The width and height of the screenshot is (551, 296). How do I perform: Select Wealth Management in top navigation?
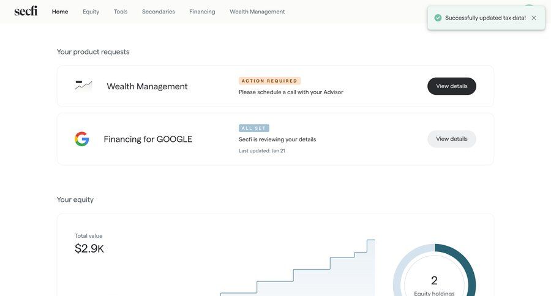pyautogui.click(x=257, y=12)
